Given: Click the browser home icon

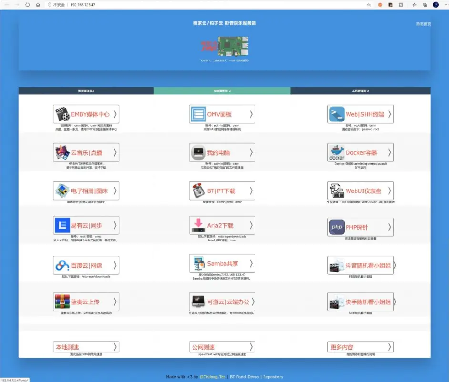Looking at the screenshot, I should (x=38, y=5).
